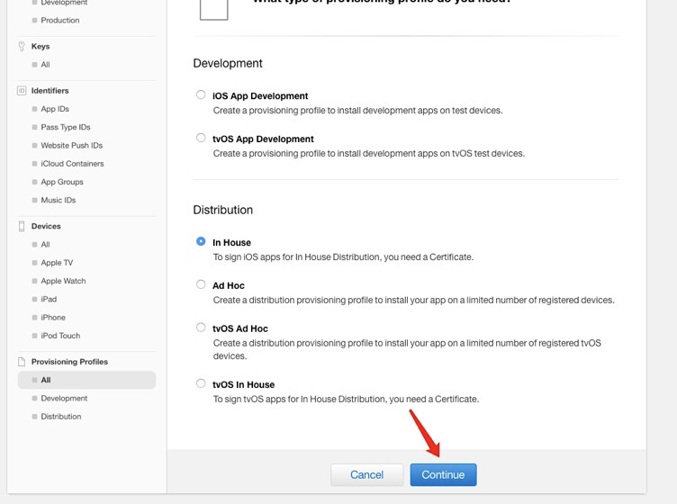Open Pass Type IDs list
Image resolution: width=677 pixels, height=504 pixels.
coord(65,127)
